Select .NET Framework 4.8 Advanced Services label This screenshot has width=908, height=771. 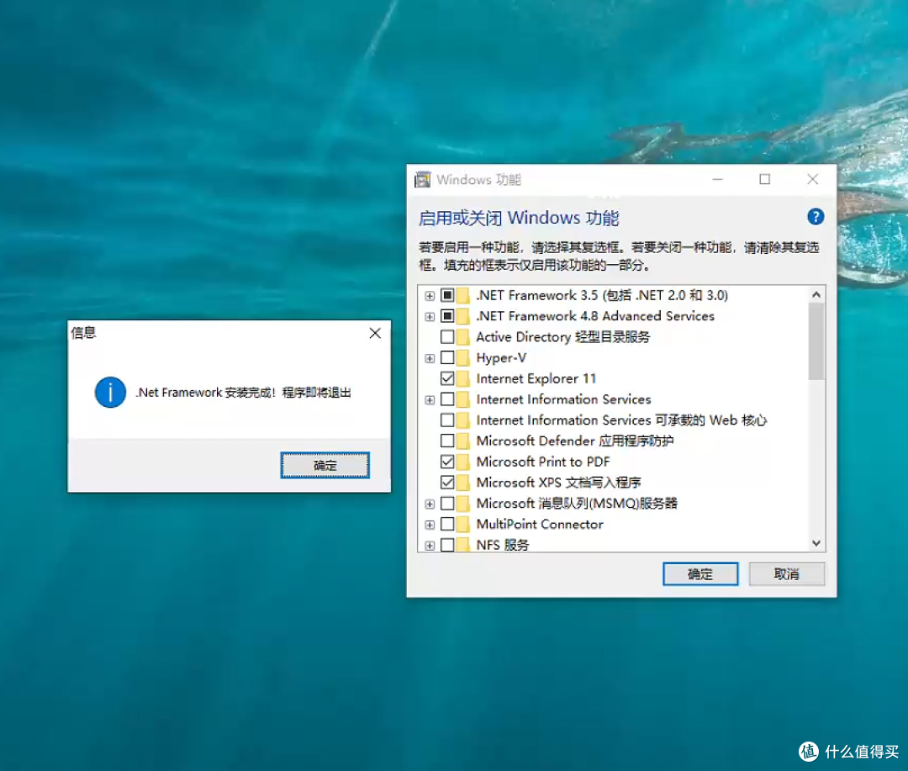[x=595, y=316]
